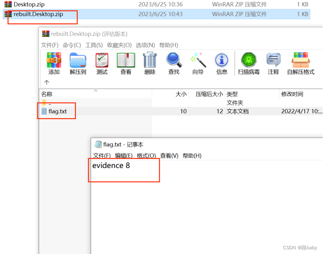Click the parent folder '..' icon
The image size is (323, 254).
pos(44,102)
